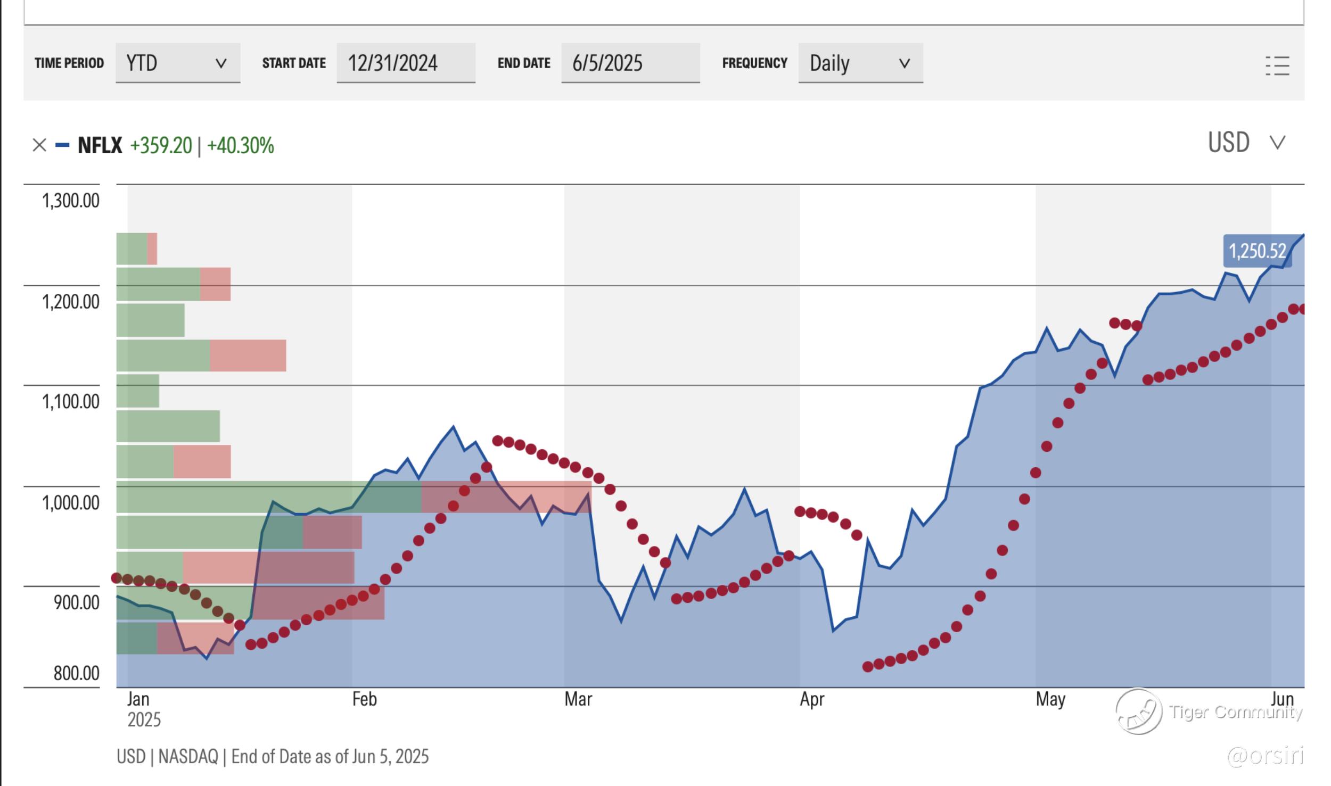Expand the Frequency Daily dropdown
This screenshot has width=1331, height=786.
click(860, 63)
